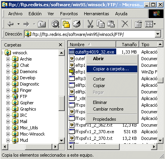This screenshot has width=165, height=159.
Task: Click the ffxpsfx1_2_370.txt document icon
Action: click(71, 138)
